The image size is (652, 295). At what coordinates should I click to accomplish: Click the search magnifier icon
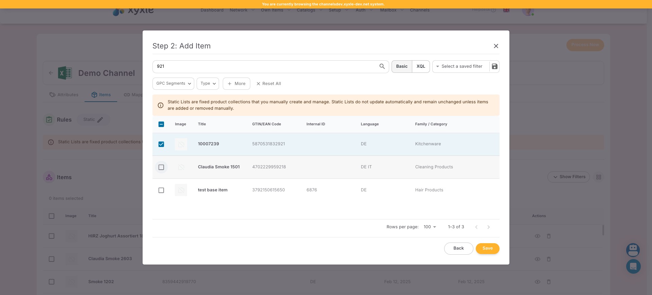pos(382,66)
